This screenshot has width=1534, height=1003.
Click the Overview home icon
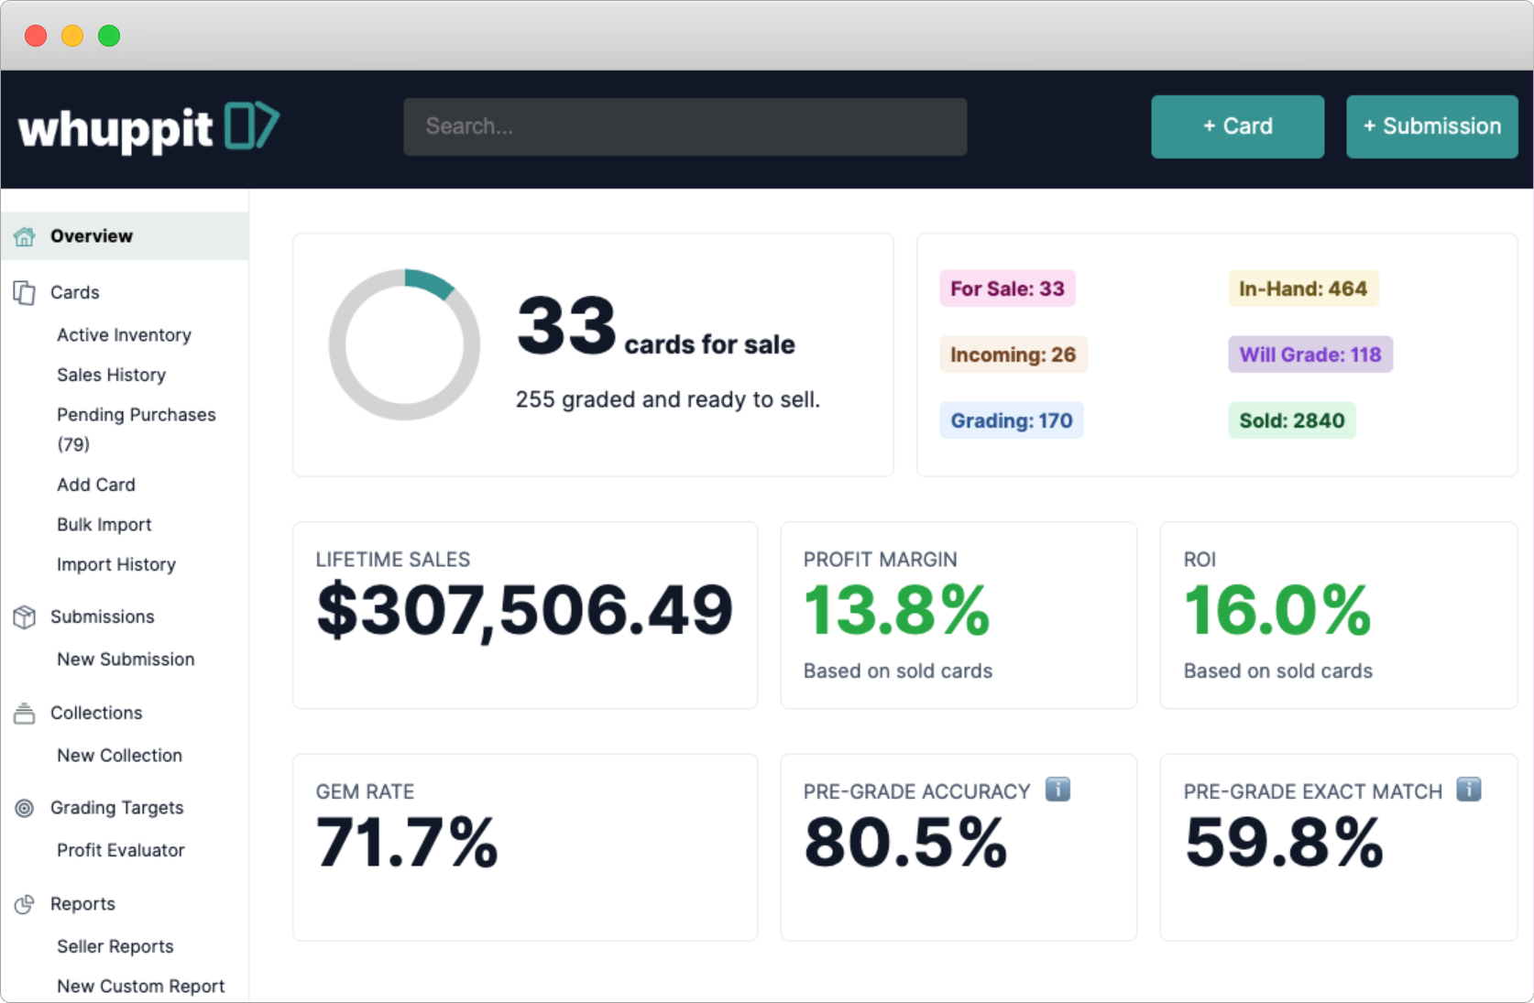tap(25, 236)
